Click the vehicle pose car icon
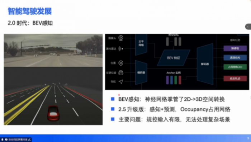 pyautogui.click(x=121, y=73)
